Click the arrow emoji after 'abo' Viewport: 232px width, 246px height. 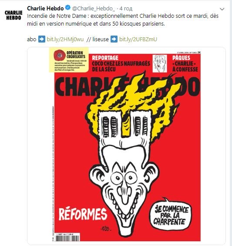[x=42, y=39]
